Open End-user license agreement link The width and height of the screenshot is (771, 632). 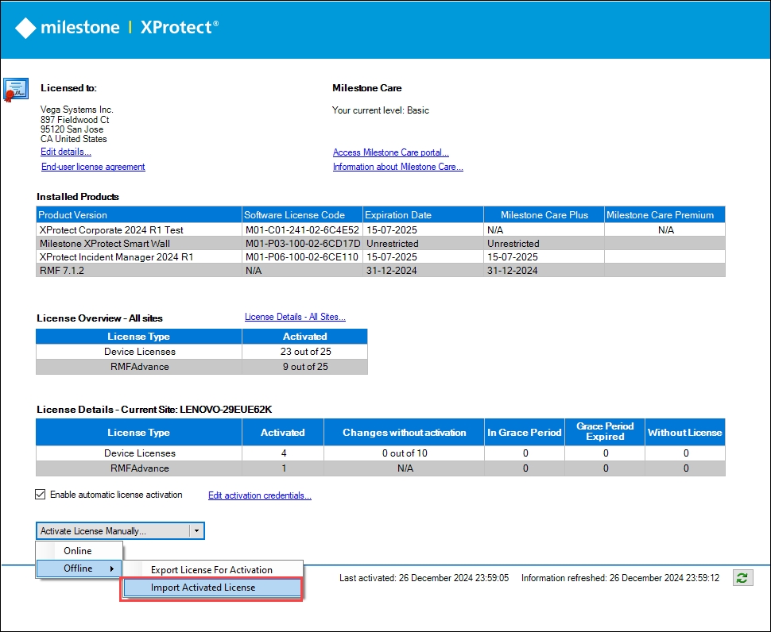point(93,167)
